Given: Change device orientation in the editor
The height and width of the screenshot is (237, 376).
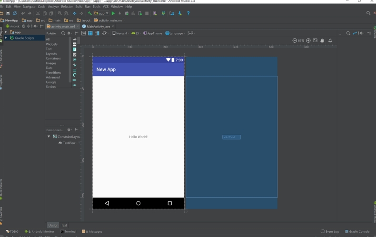Looking at the screenshot, I should [x=104, y=33].
